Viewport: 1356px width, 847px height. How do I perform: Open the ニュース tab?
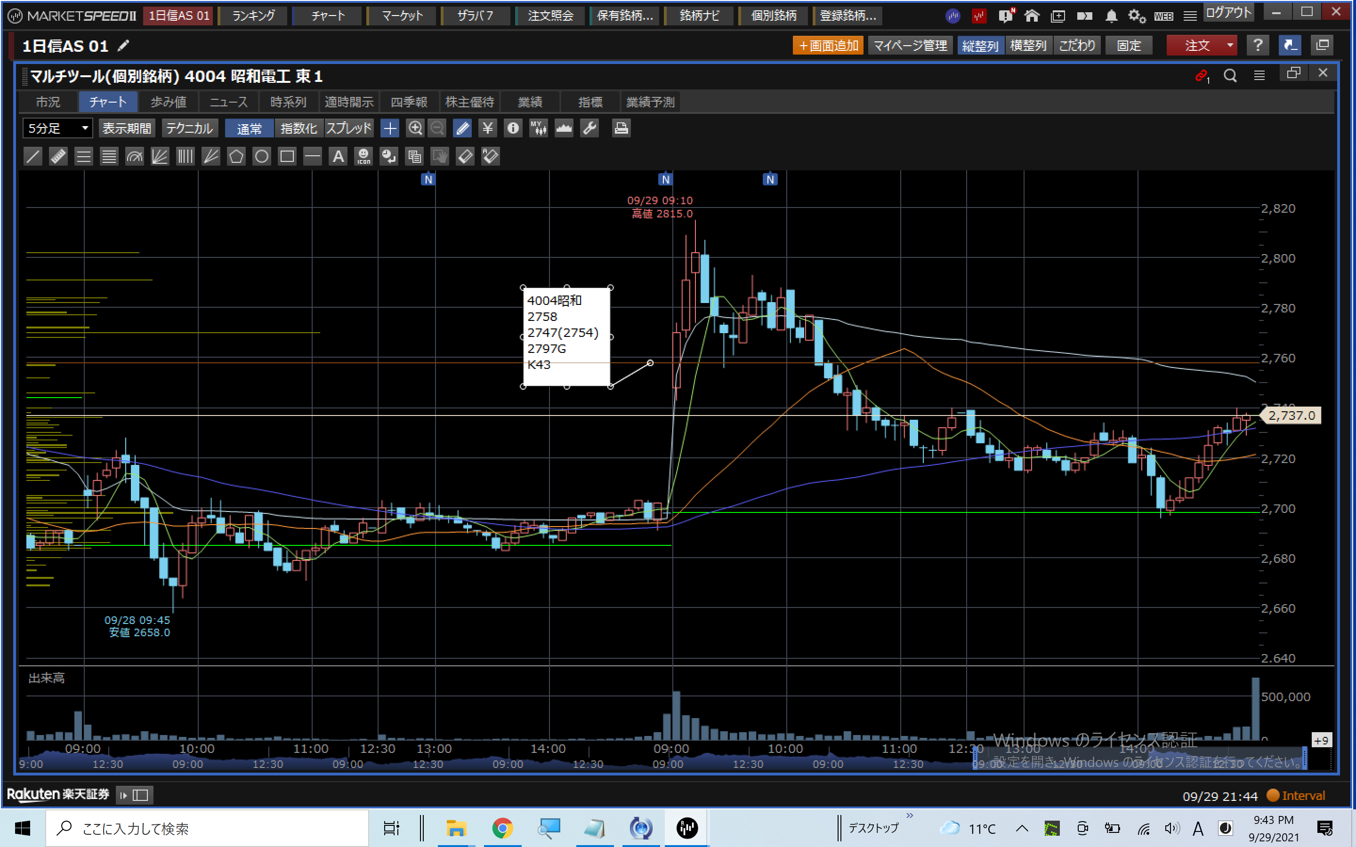pos(229,102)
